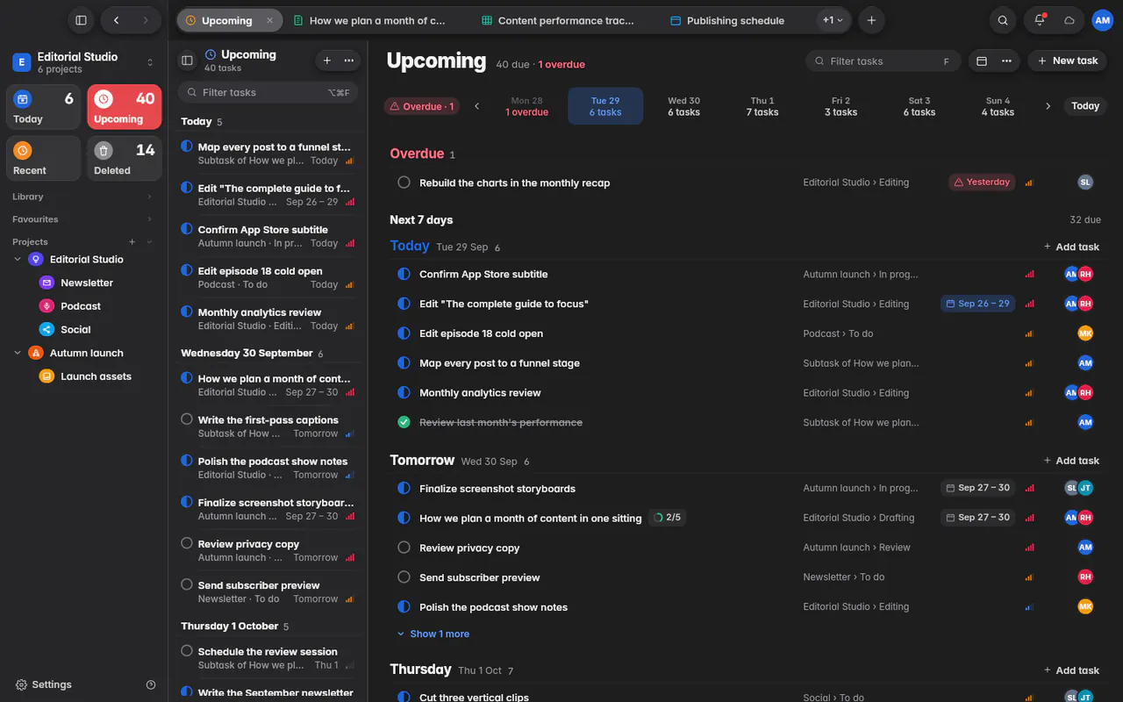The image size is (1123, 702).
Task: Open the Deleted trash tile
Action: [x=125, y=158]
